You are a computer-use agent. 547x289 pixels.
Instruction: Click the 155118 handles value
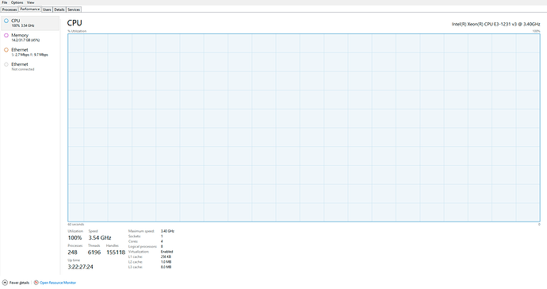(116, 252)
